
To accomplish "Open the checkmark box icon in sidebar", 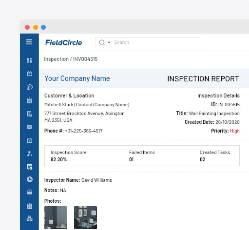I will pos(29,127).
